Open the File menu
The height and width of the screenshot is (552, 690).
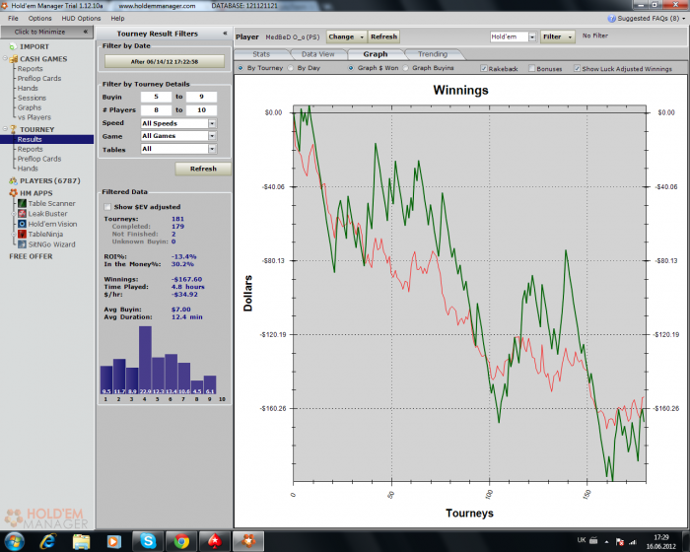13,19
